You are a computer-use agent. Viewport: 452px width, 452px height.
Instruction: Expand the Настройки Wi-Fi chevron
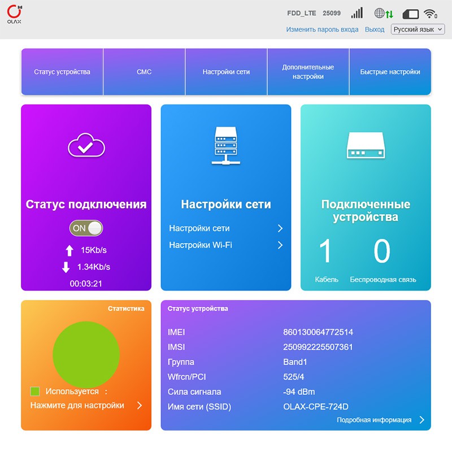pos(280,245)
